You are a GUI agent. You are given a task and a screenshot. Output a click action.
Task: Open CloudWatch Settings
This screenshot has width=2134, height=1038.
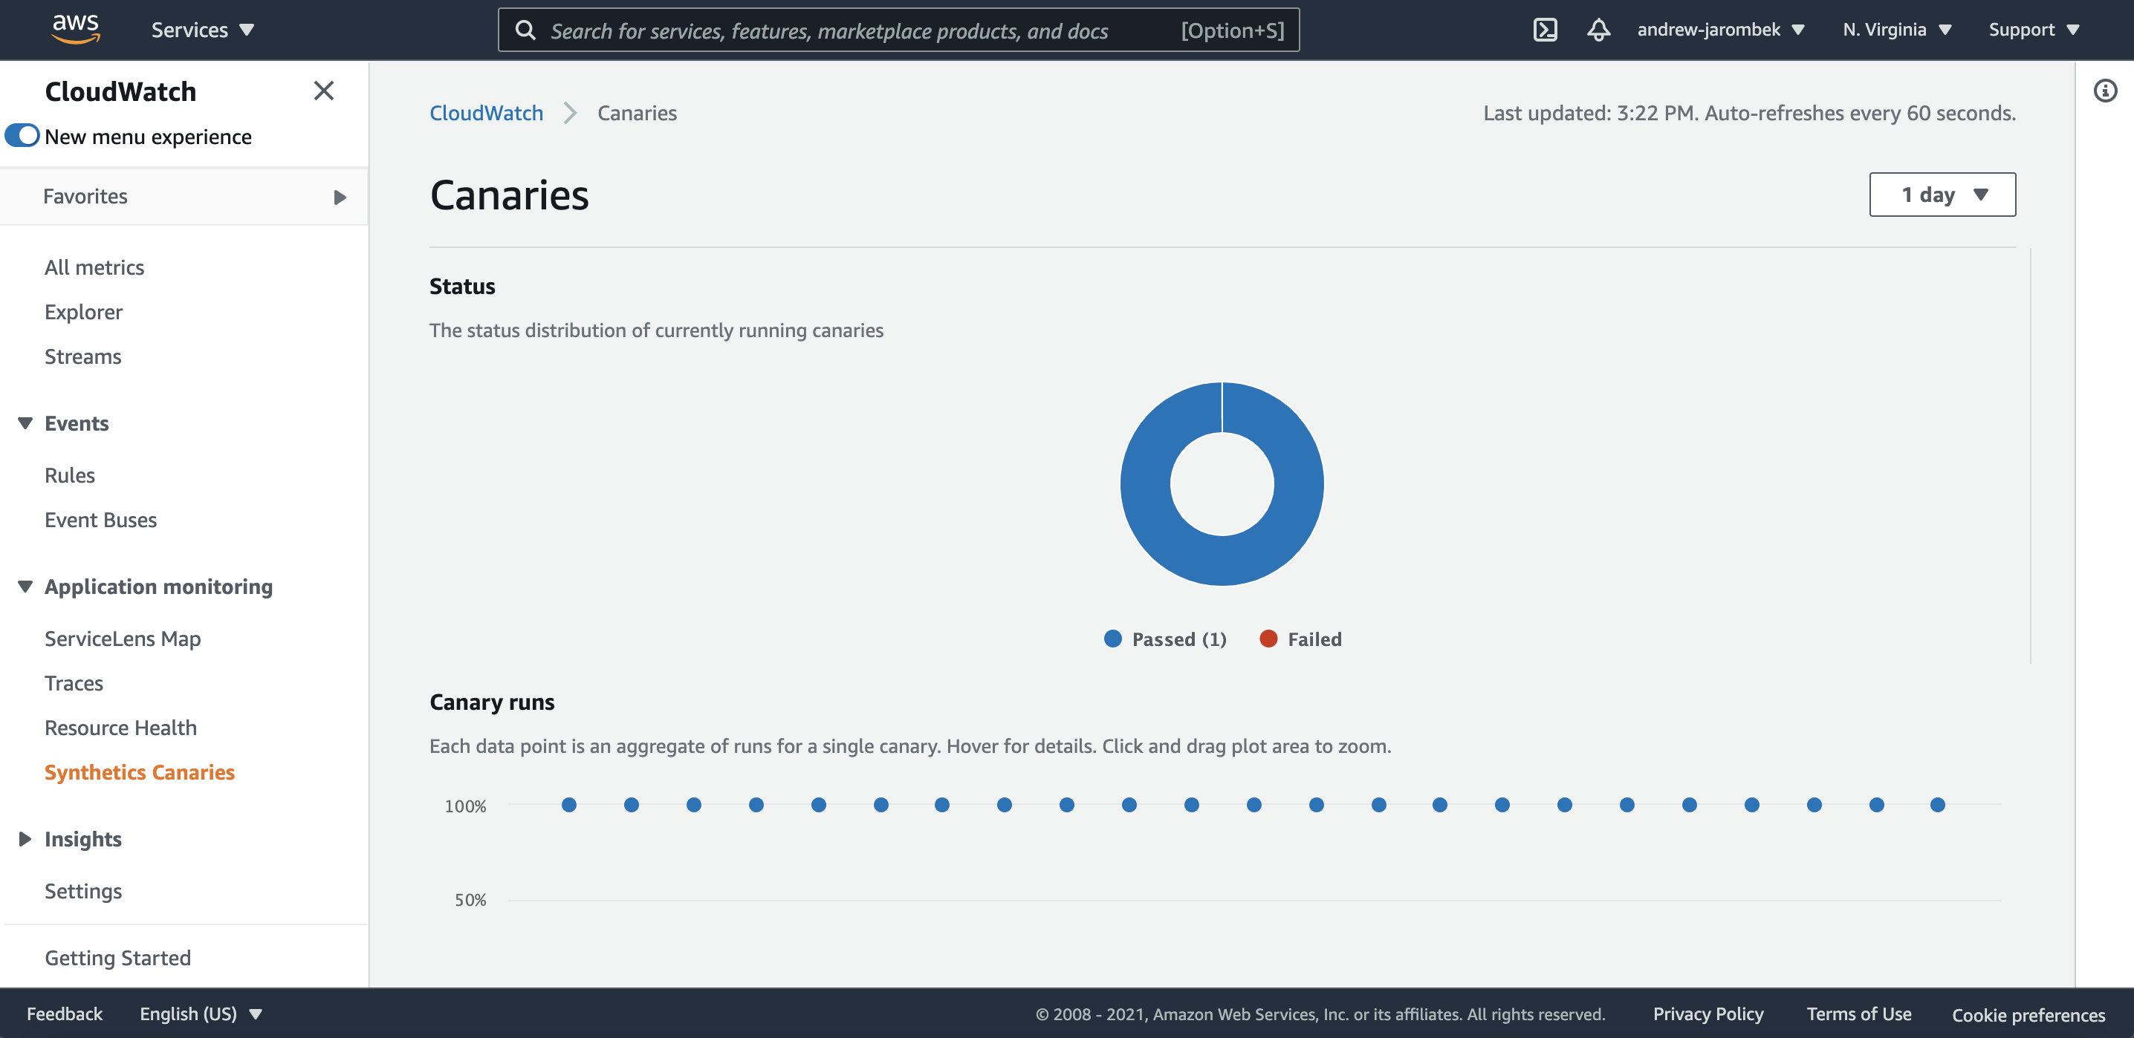[x=82, y=891]
